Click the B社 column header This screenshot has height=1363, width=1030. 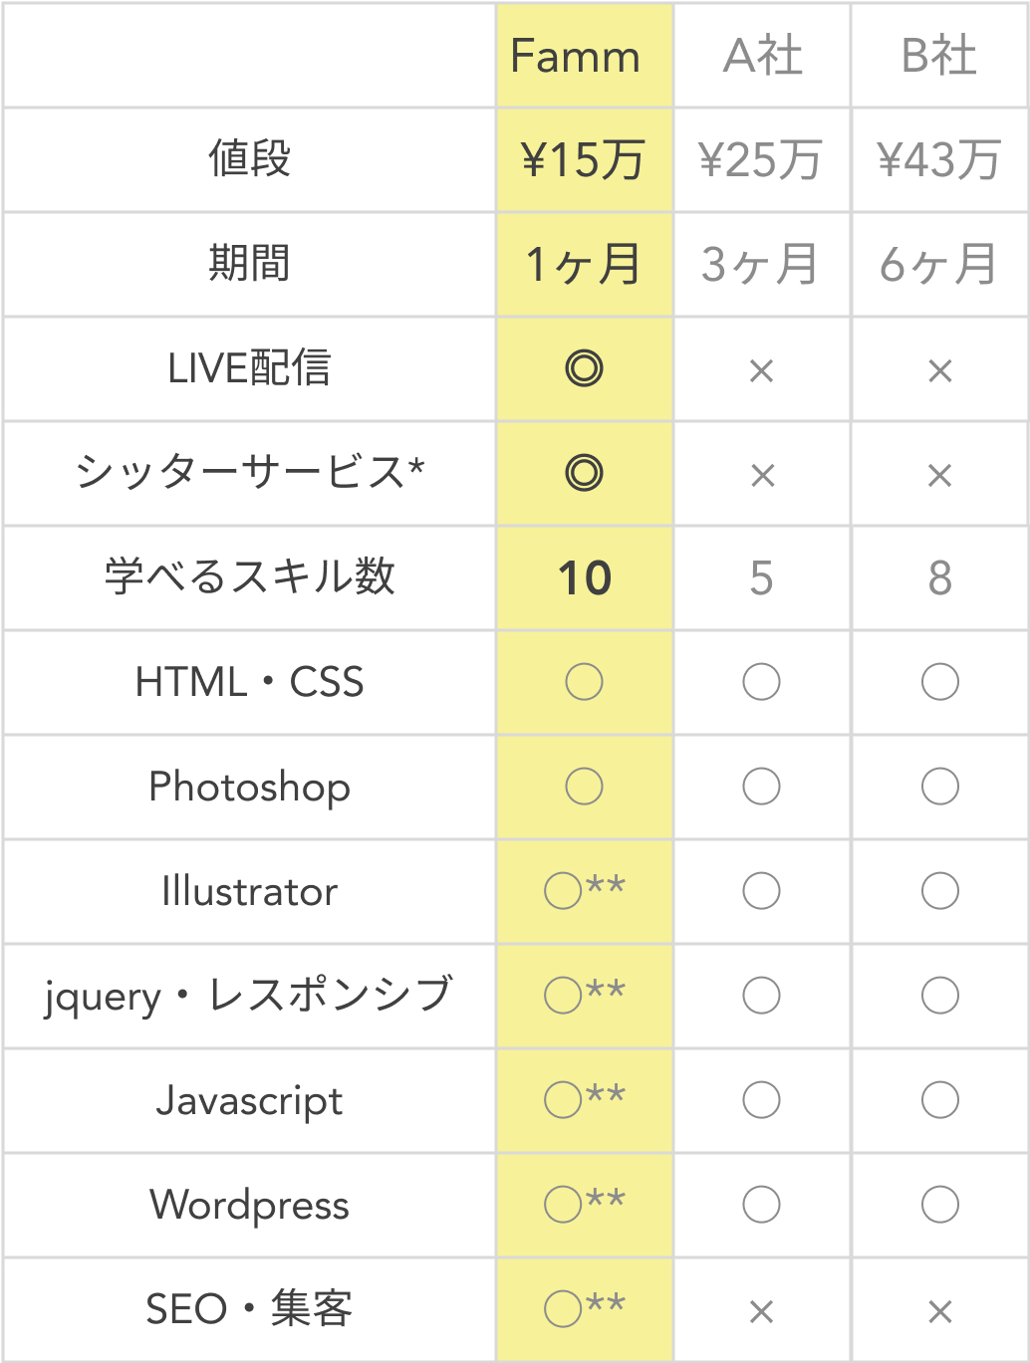(x=939, y=57)
